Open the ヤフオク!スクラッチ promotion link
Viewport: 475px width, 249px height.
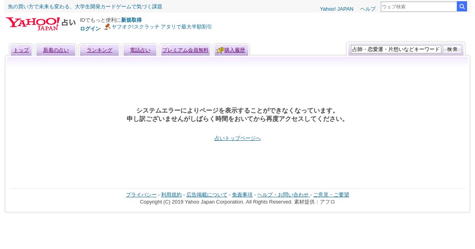pos(161,27)
